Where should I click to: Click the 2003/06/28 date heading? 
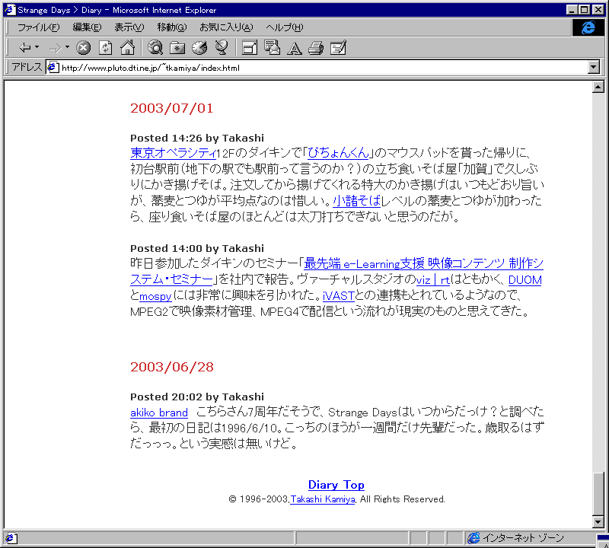click(x=172, y=367)
